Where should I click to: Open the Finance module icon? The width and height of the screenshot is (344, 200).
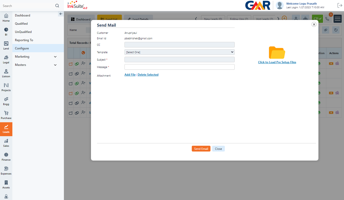6,155
